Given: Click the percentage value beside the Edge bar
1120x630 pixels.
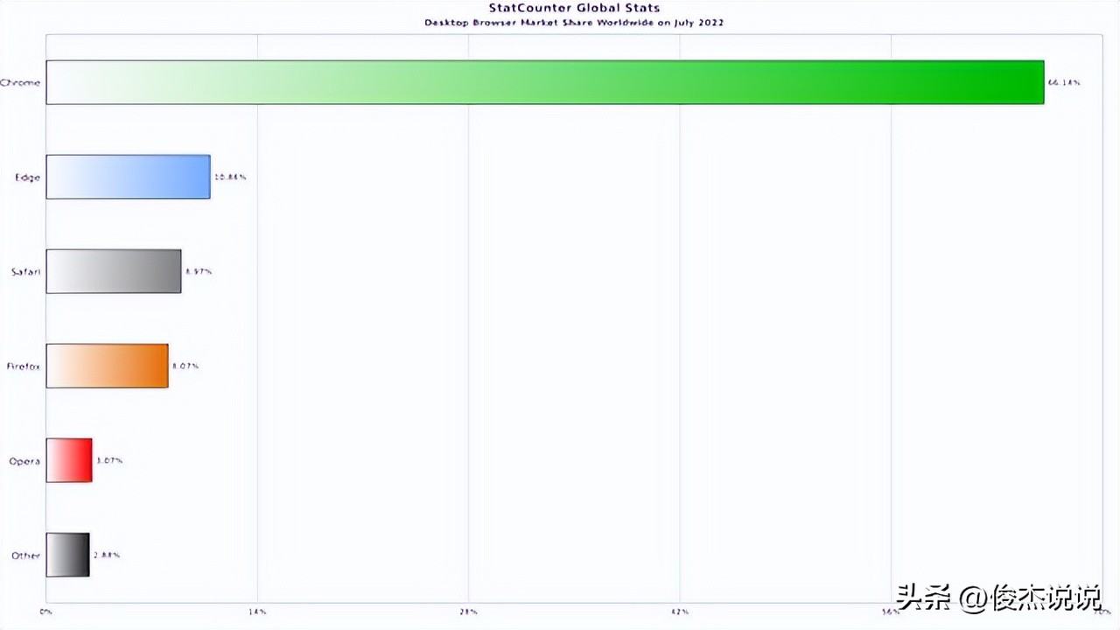Looking at the screenshot, I should [230, 178].
